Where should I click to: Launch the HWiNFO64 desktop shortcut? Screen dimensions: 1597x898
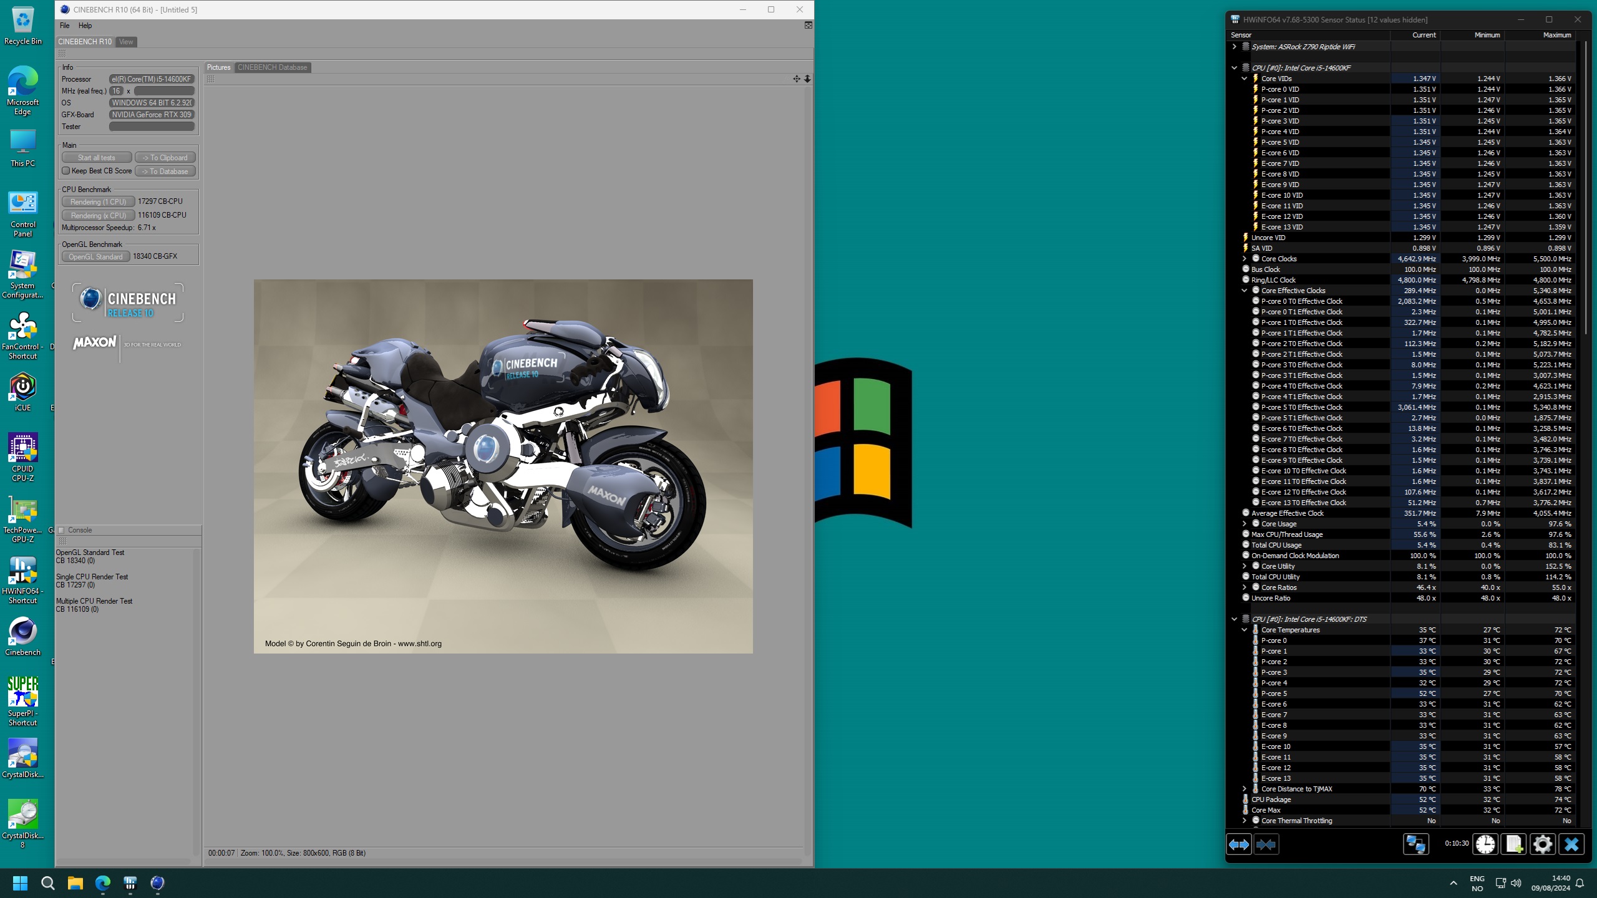click(x=22, y=581)
